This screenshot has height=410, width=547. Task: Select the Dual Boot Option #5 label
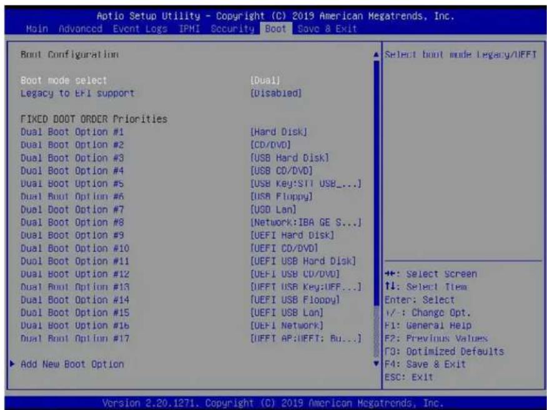pyautogui.click(x=72, y=183)
